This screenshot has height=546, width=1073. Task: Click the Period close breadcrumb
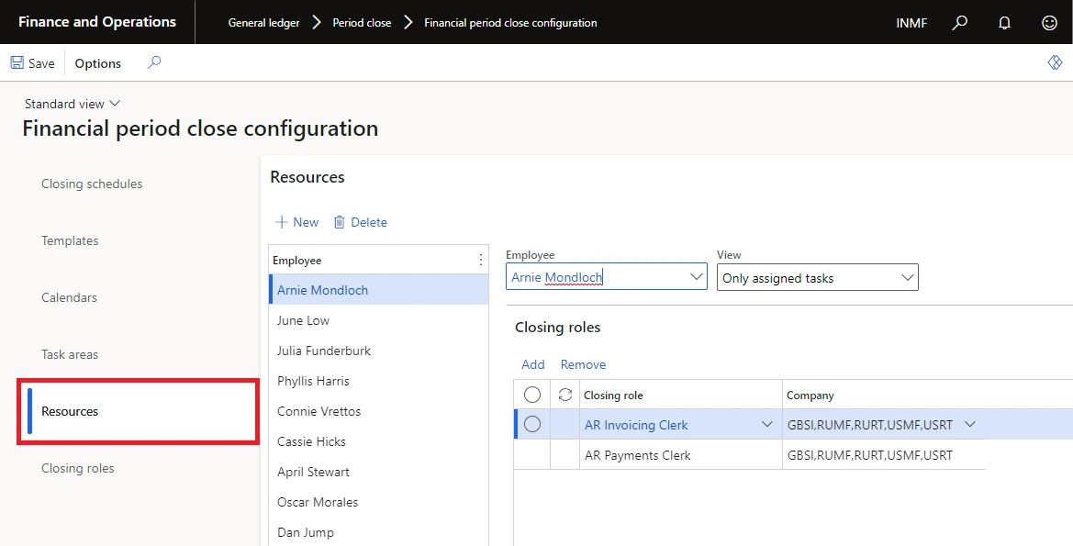pyautogui.click(x=362, y=23)
